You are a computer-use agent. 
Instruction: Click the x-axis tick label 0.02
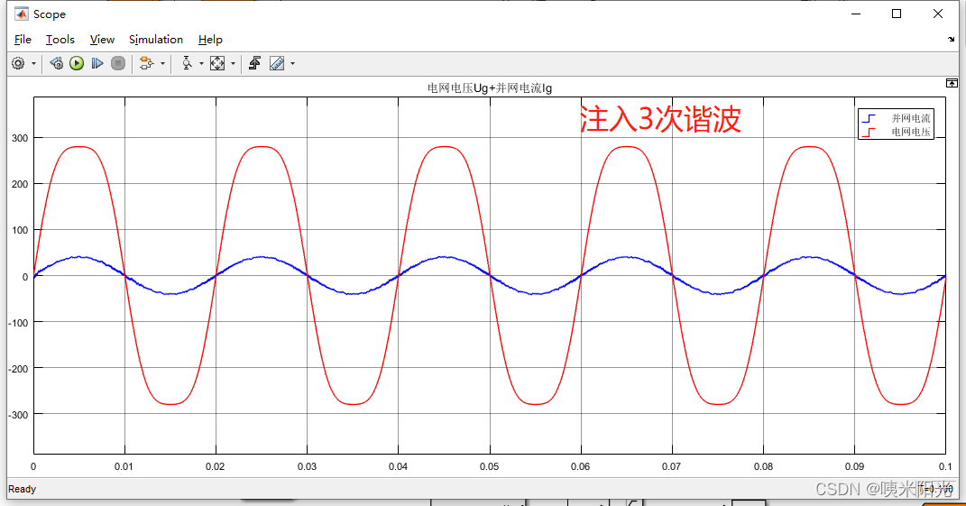click(x=215, y=466)
